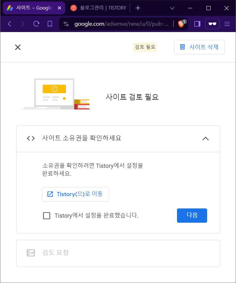
Task: Click the external link icon in Tistory(으)로 이동
Action: (x=50, y=194)
